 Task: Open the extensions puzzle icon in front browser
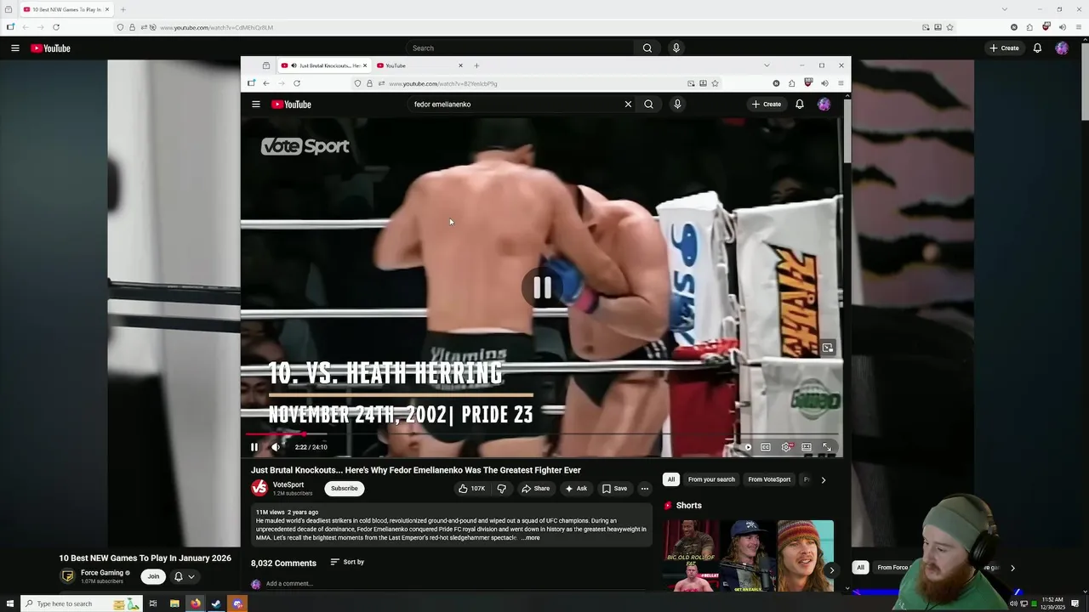pyautogui.click(x=791, y=83)
